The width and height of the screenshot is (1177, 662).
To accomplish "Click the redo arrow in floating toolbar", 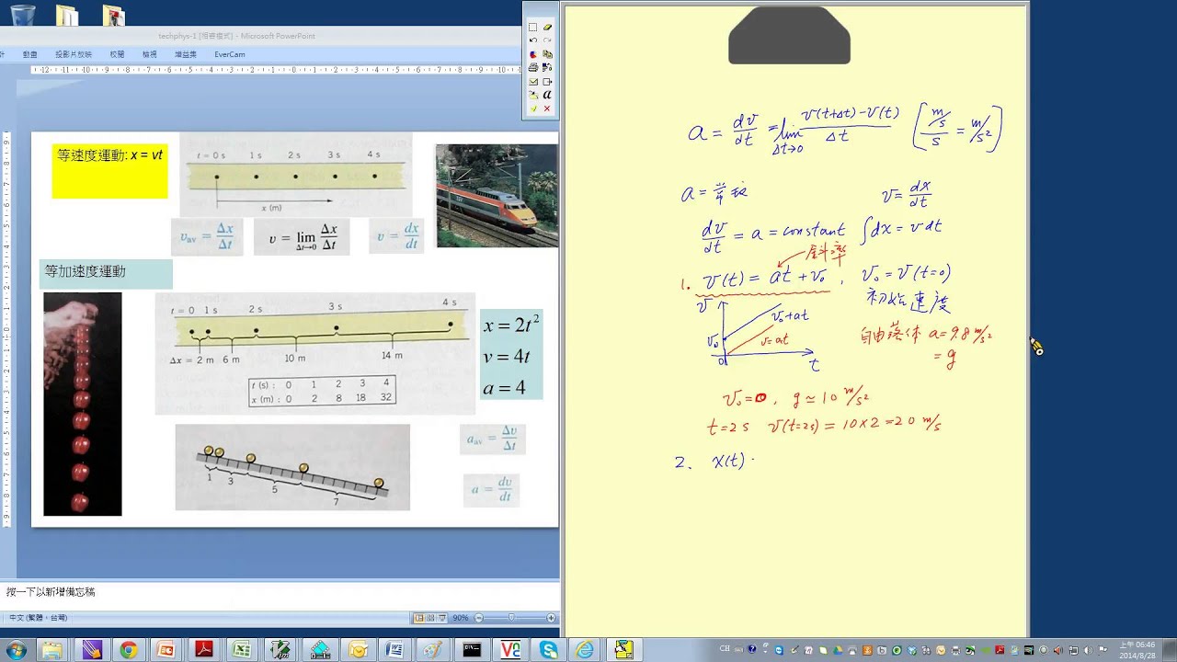I will pyautogui.click(x=547, y=40).
